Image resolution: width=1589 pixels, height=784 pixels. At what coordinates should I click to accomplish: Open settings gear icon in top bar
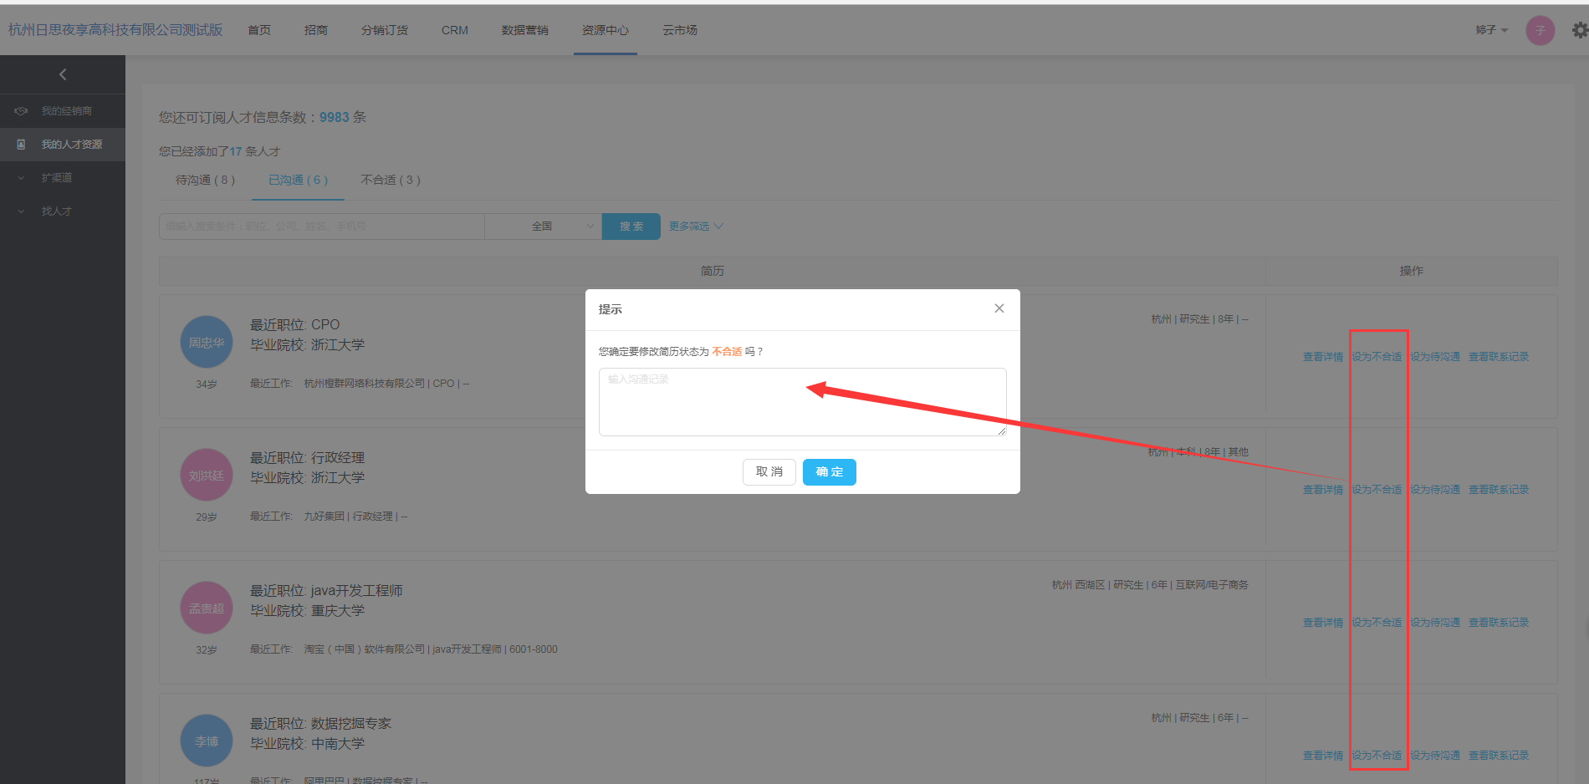pos(1579,30)
